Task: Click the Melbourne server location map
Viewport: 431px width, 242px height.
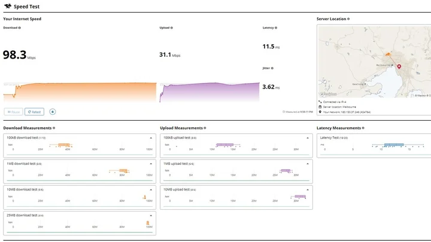Action: 374,62
